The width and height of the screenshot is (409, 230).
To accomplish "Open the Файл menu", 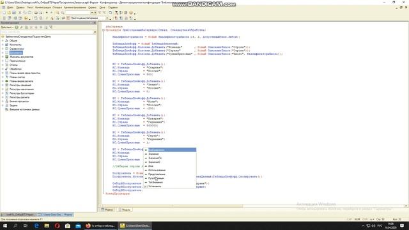I will pyautogui.click(x=10, y=8).
